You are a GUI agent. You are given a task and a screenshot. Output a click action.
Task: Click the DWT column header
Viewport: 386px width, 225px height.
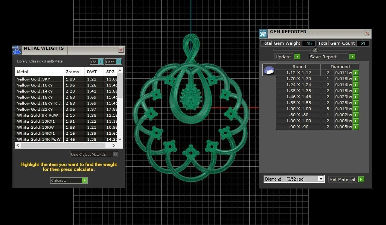point(94,71)
